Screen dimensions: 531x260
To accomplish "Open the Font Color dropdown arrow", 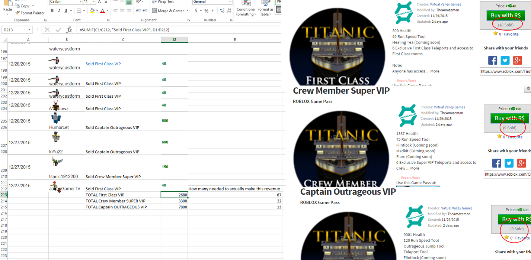I will pos(107,11).
